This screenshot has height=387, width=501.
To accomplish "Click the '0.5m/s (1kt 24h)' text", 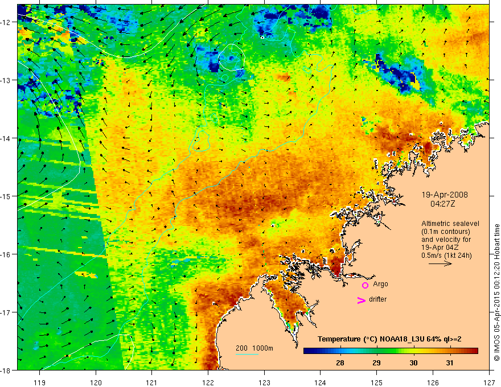I will point(446,256).
